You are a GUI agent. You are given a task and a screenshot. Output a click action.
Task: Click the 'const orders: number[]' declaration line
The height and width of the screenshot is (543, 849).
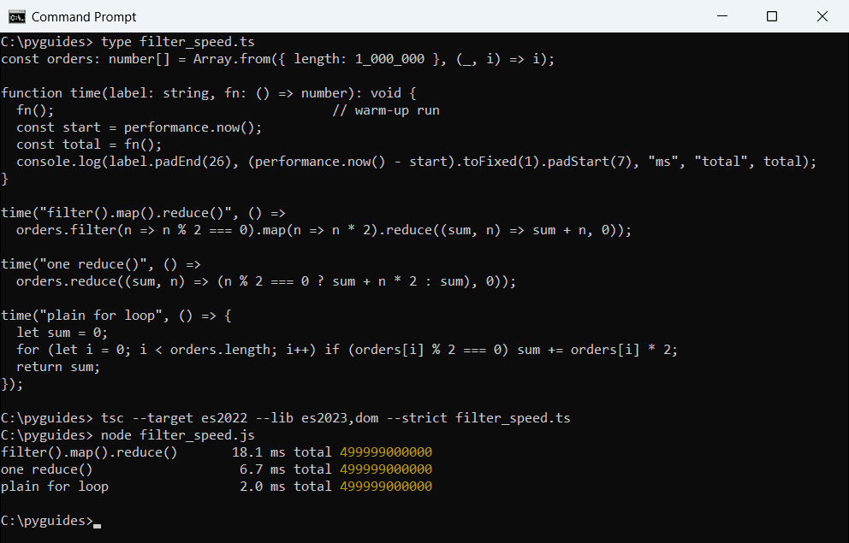278,59
